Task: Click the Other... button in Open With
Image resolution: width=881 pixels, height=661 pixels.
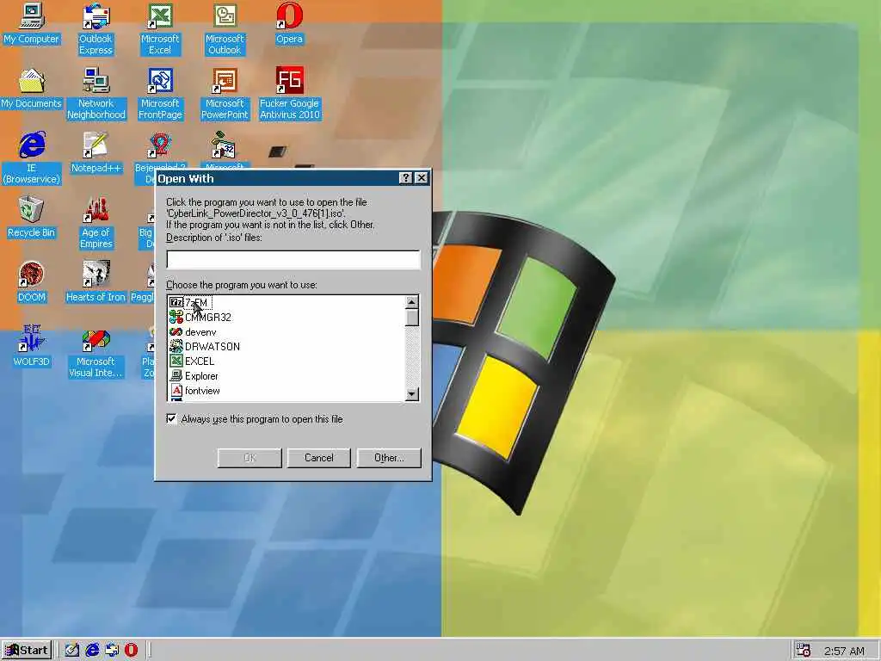Action: pyautogui.click(x=389, y=458)
